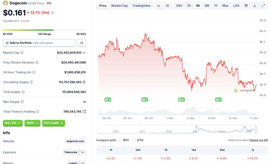
Task: Select the line chart icon above the chart
Action: click(159, 6)
